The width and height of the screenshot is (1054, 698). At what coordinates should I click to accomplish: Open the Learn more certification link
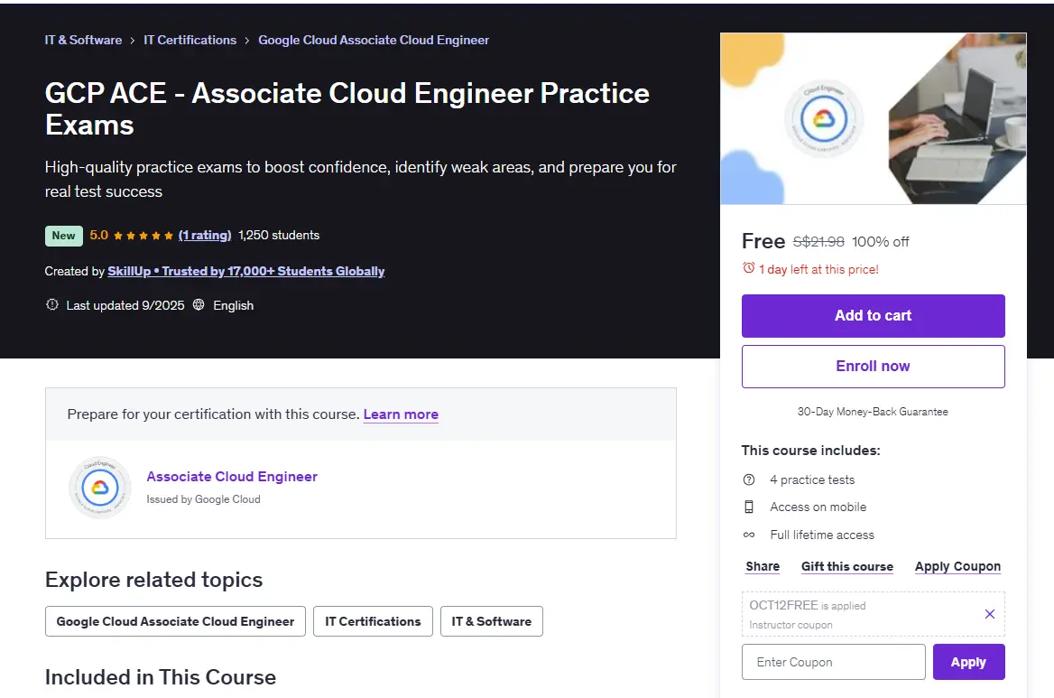[401, 414]
